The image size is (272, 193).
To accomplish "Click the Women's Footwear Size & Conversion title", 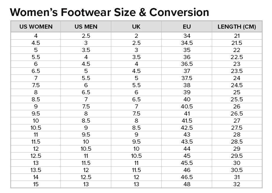I will coord(109,12).
